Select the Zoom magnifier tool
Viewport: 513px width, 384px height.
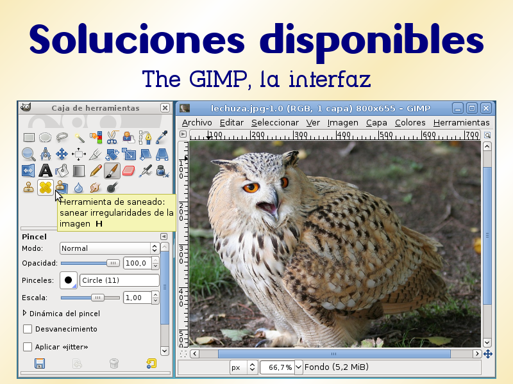27,154
